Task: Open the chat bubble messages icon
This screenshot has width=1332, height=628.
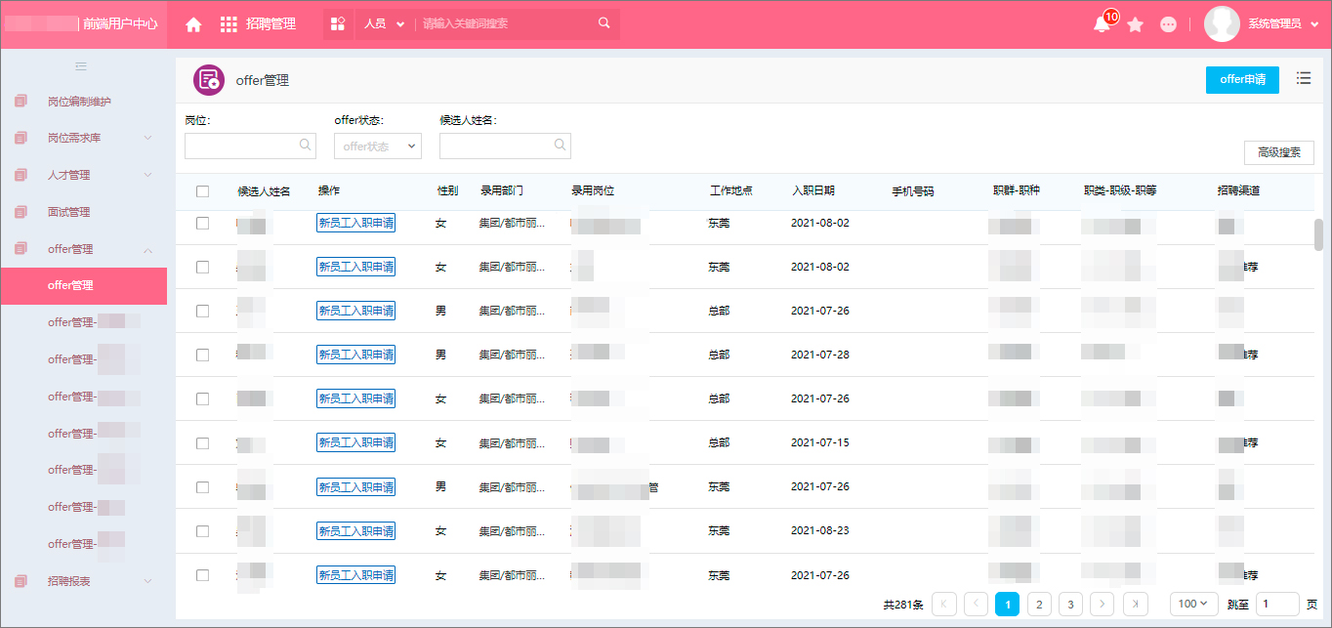Action: coord(1168,24)
